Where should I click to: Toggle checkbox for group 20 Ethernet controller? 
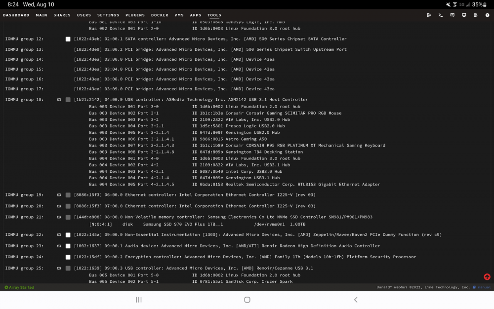68,206
